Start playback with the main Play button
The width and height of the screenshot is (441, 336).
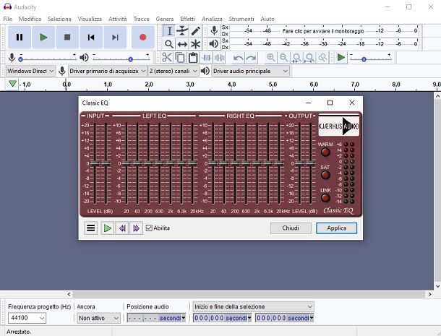[43, 37]
